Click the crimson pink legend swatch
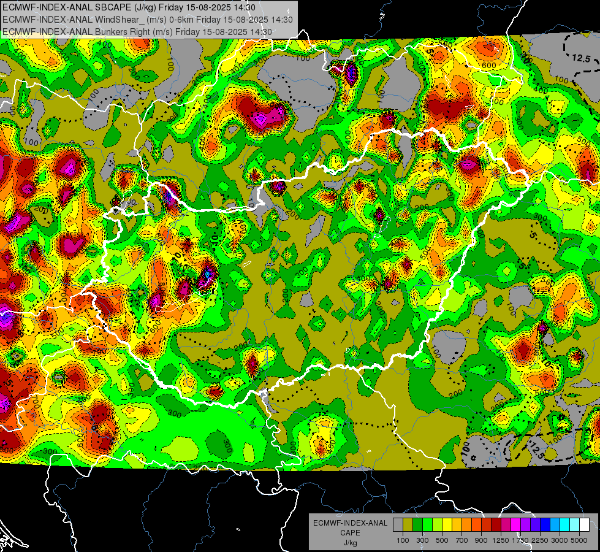Screen dimensions: 600x552 (506, 524)
